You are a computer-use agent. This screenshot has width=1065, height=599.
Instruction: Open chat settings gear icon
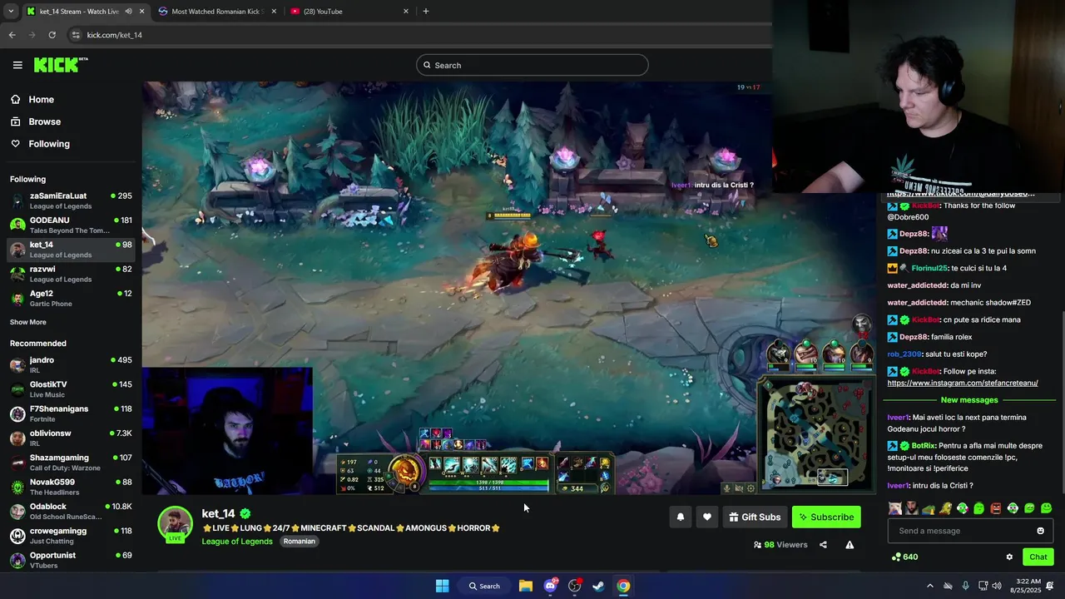tap(1009, 557)
